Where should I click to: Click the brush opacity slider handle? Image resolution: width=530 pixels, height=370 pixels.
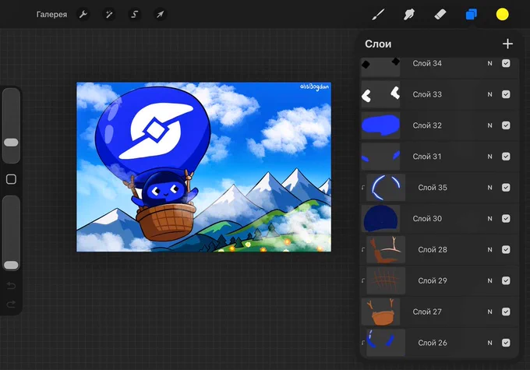point(11,266)
